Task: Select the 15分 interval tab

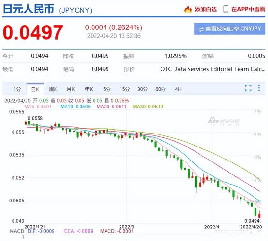Action: pos(124,89)
